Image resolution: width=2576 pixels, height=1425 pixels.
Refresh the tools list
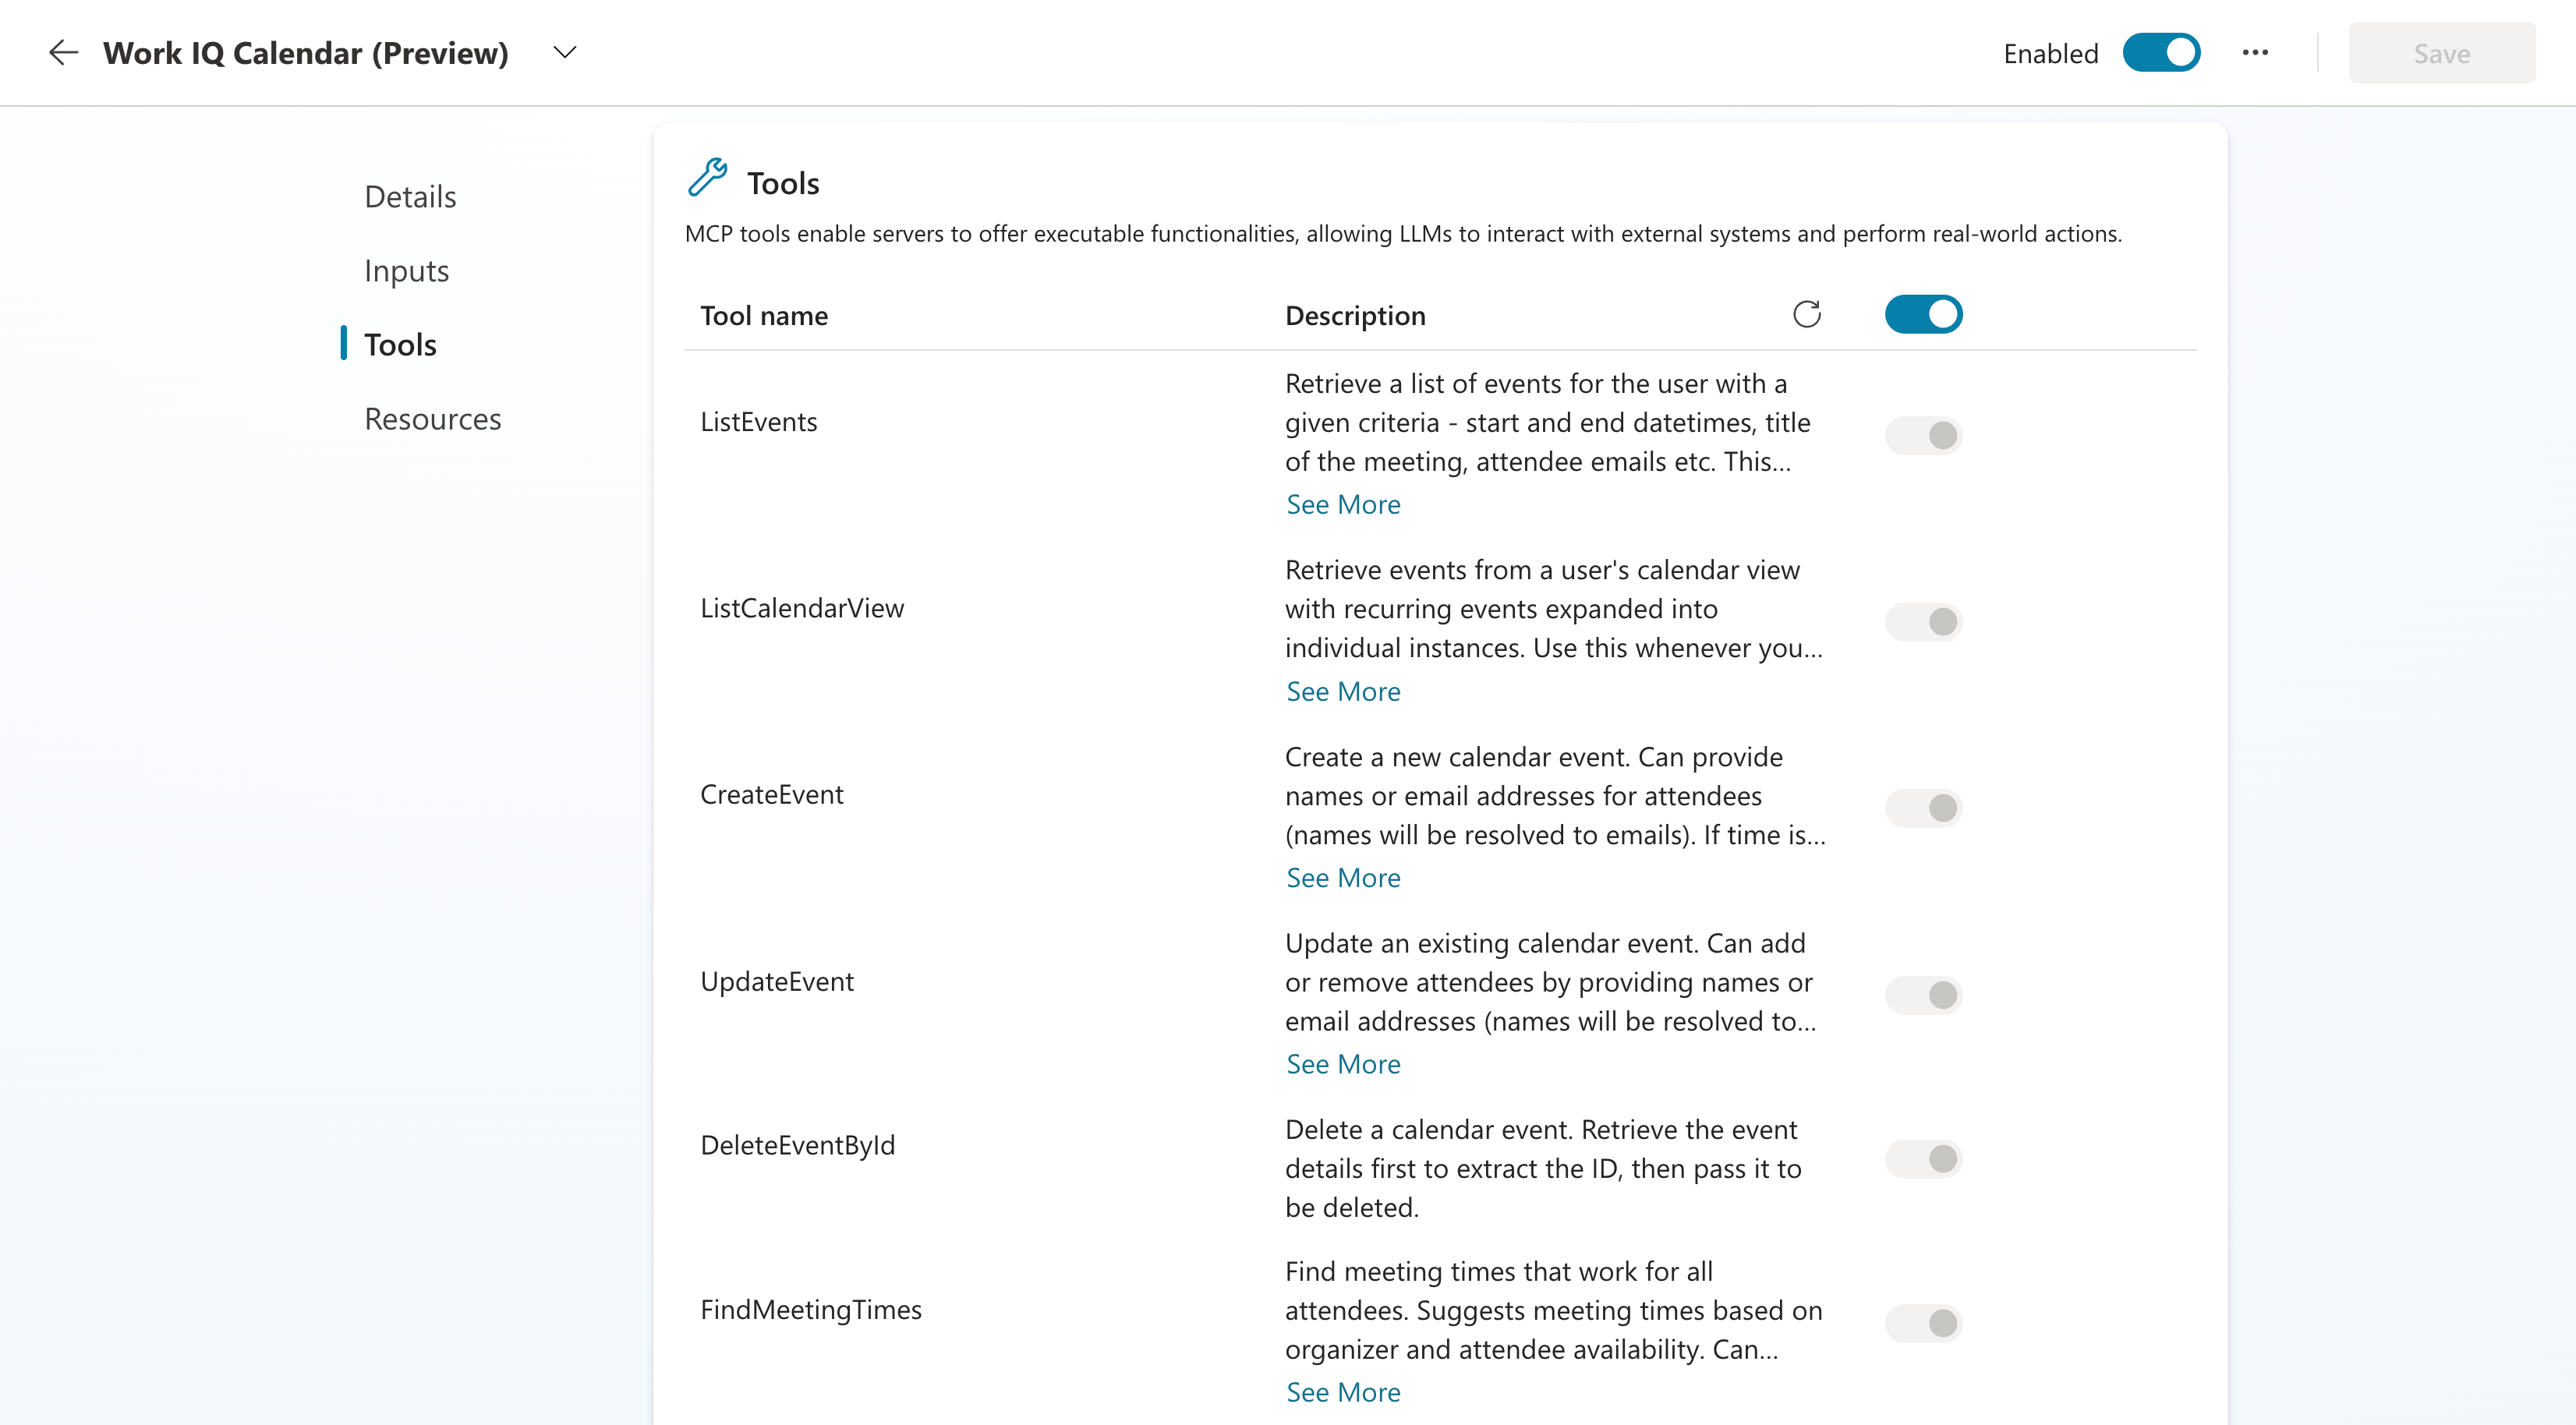pyautogui.click(x=1807, y=314)
